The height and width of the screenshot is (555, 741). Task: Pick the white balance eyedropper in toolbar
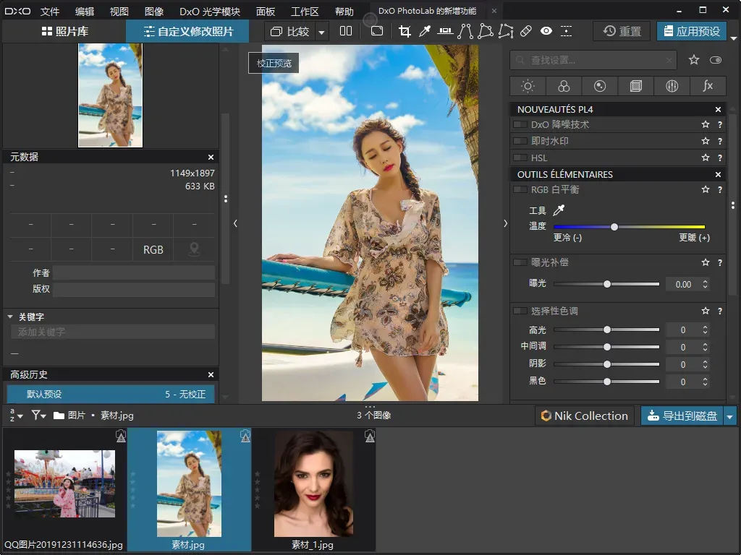click(425, 31)
